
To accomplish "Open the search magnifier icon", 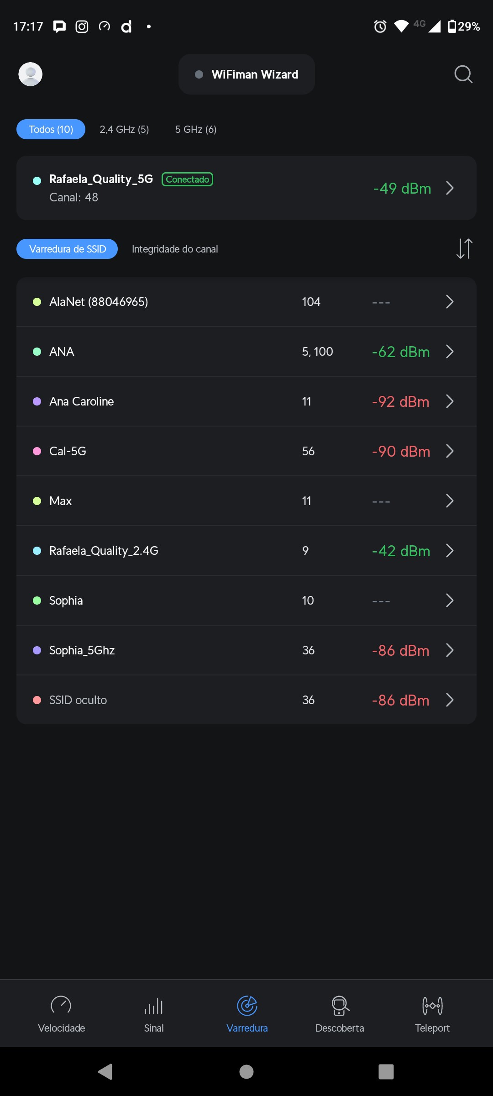I will pos(463,74).
